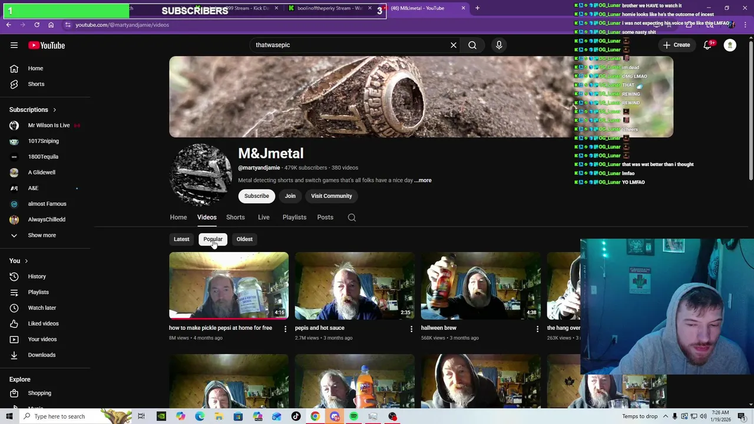Search within the channel using magnifier icon
The width and height of the screenshot is (754, 424).
(352, 217)
